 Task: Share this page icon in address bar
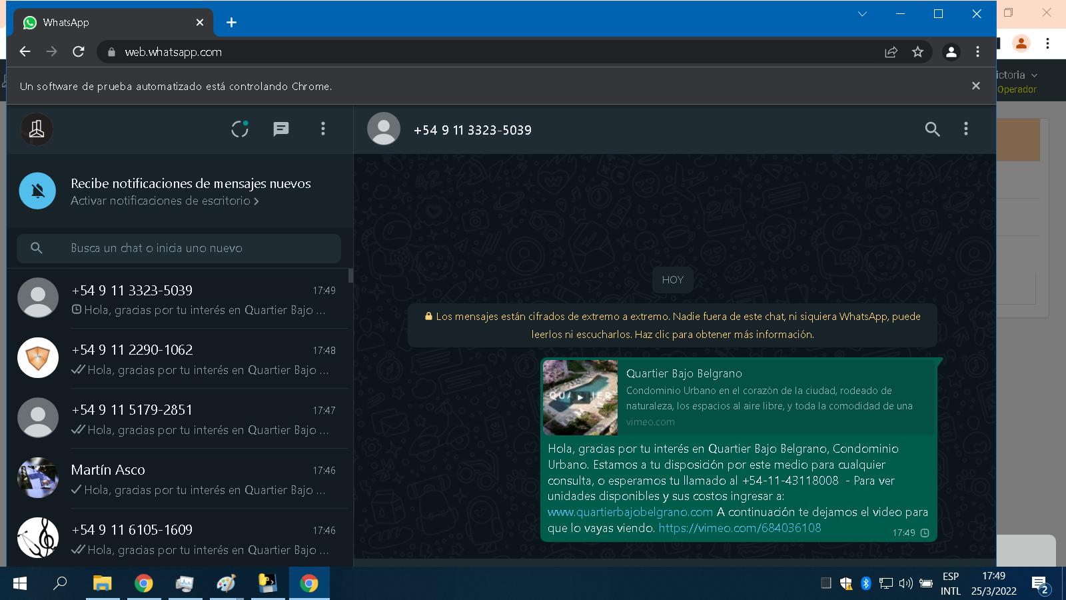pyautogui.click(x=891, y=52)
